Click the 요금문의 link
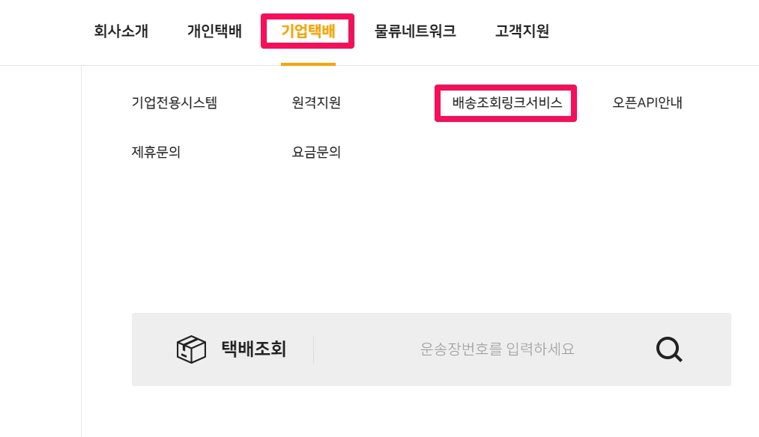Viewport: 759px width, 437px height. 316,152
